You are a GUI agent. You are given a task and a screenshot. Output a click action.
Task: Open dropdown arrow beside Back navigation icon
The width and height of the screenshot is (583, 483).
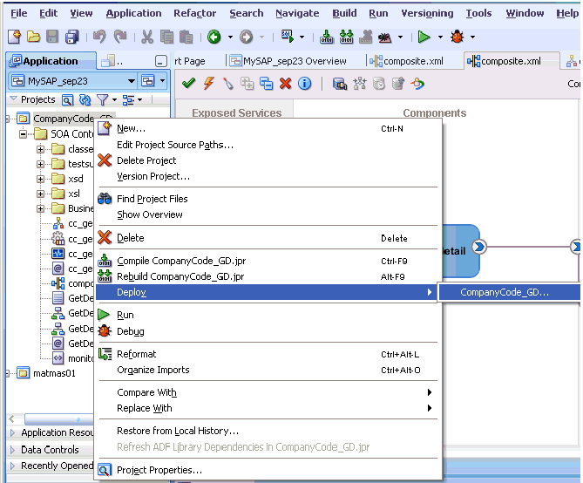pyautogui.click(x=230, y=37)
